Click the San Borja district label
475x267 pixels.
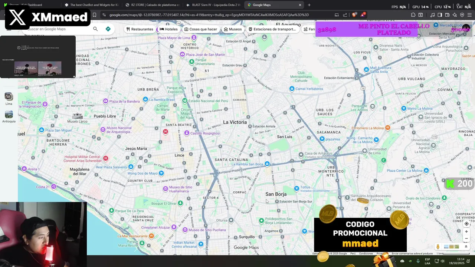276,194
